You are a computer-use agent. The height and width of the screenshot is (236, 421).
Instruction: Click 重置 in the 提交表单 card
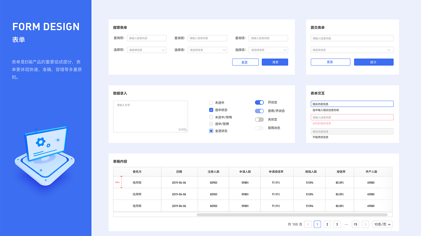331,62
